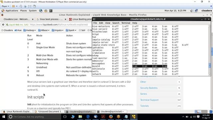Open the Tutorials category link
Viewport: 213px width, 120px height.
[144, 106]
